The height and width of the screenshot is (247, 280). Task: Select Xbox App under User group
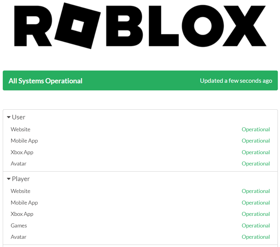coord(22,152)
